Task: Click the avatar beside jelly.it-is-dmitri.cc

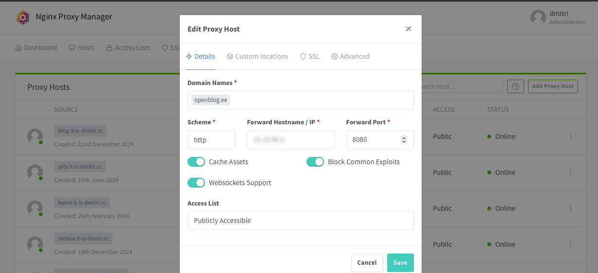Action: [x=35, y=172]
